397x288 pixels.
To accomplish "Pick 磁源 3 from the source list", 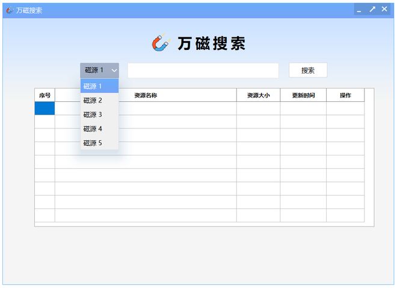I will [99, 114].
